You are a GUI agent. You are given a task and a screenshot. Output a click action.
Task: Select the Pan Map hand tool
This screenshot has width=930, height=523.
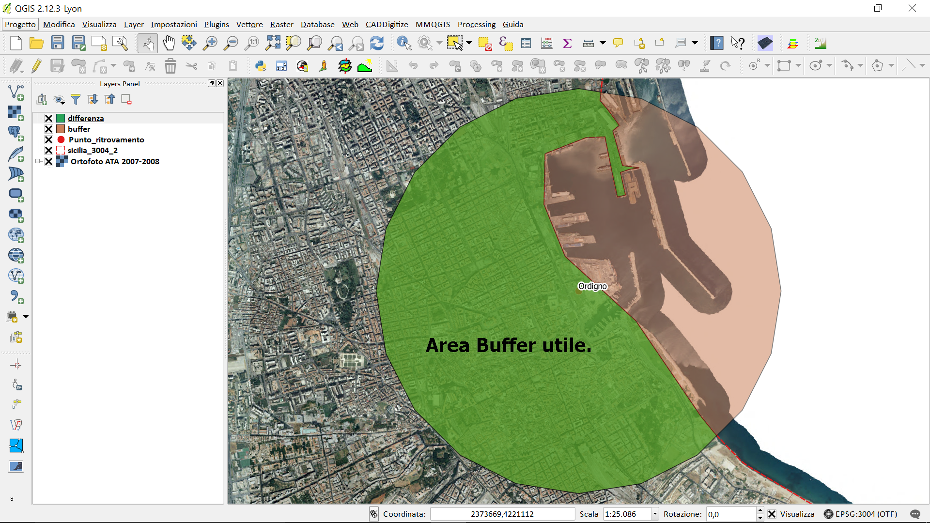point(169,43)
